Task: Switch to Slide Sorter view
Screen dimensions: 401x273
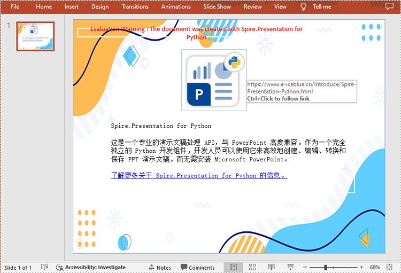Action: coord(252,267)
